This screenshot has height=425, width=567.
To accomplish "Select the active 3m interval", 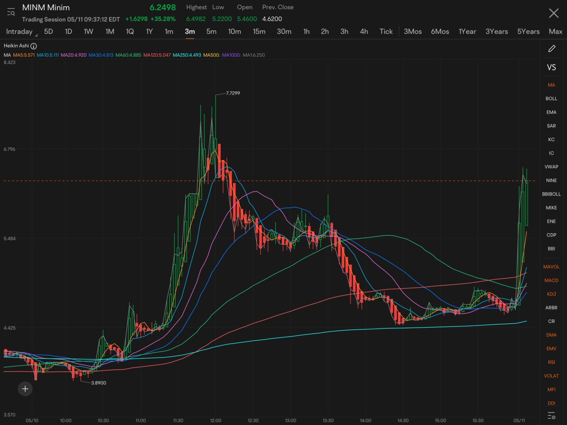I will 190,32.
